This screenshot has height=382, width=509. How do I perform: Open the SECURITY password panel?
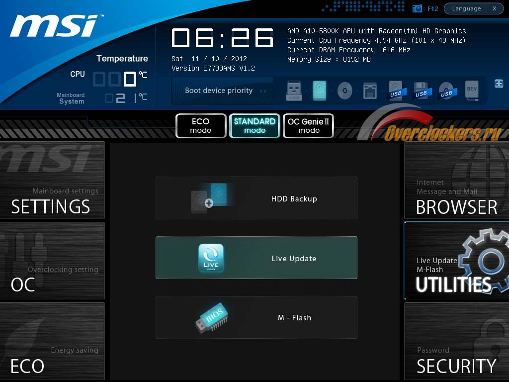pos(457,341)
